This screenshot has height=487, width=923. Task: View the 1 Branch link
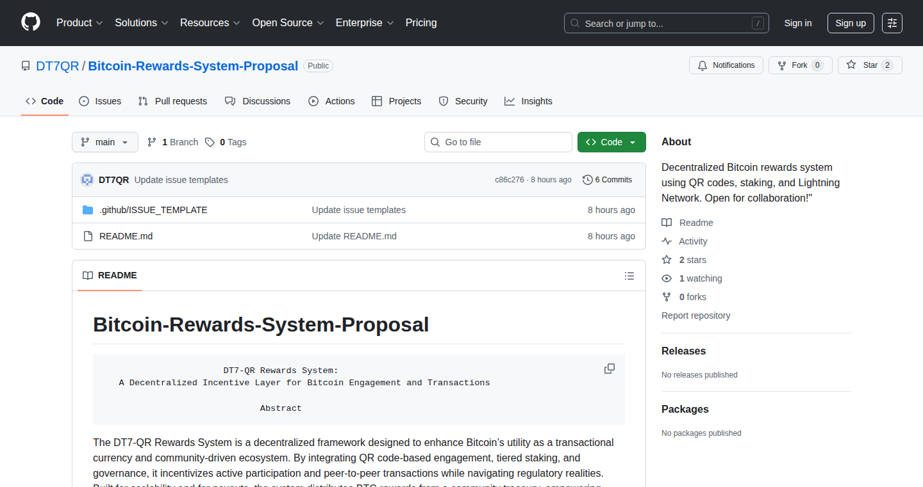172,142
